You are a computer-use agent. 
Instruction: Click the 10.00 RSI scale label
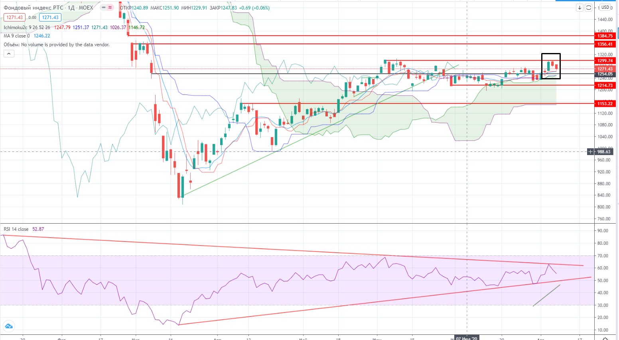tap(603, 330)
